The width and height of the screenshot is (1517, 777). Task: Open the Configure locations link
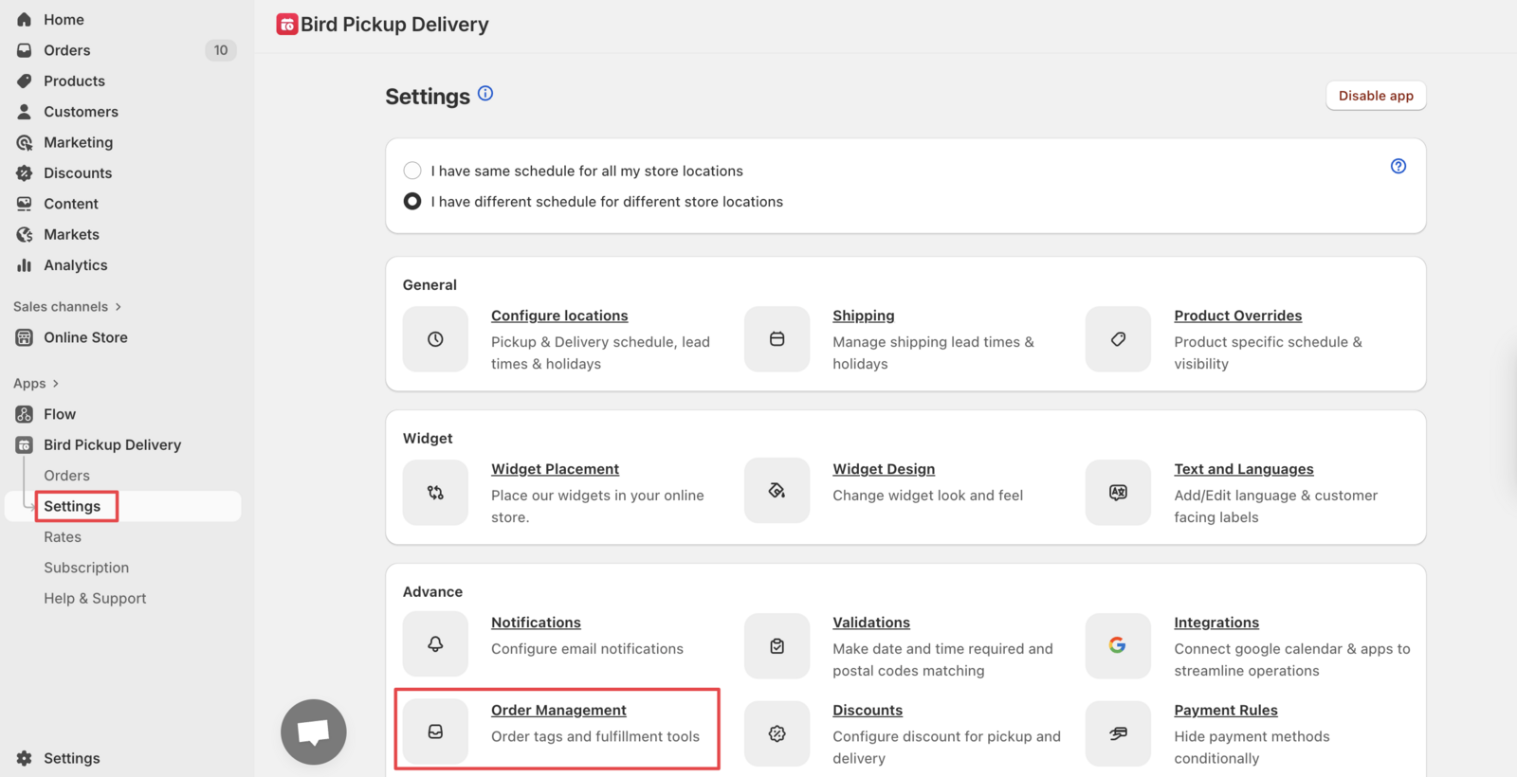559,316
